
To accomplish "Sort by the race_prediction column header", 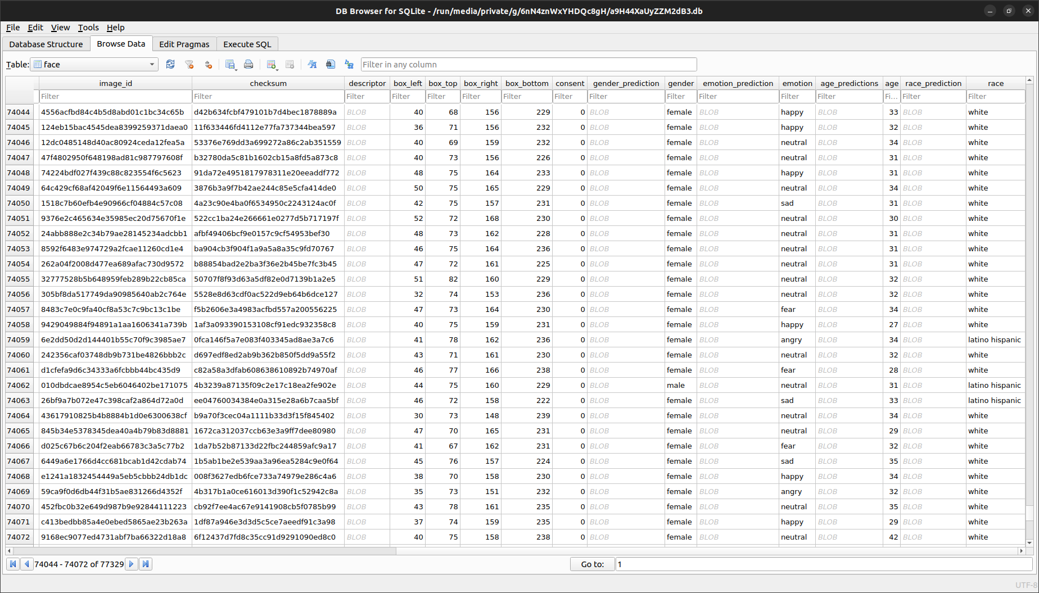I will tap(933, 83).
